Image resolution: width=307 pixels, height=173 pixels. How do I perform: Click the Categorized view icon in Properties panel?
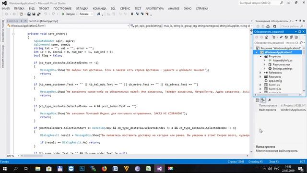258,100
